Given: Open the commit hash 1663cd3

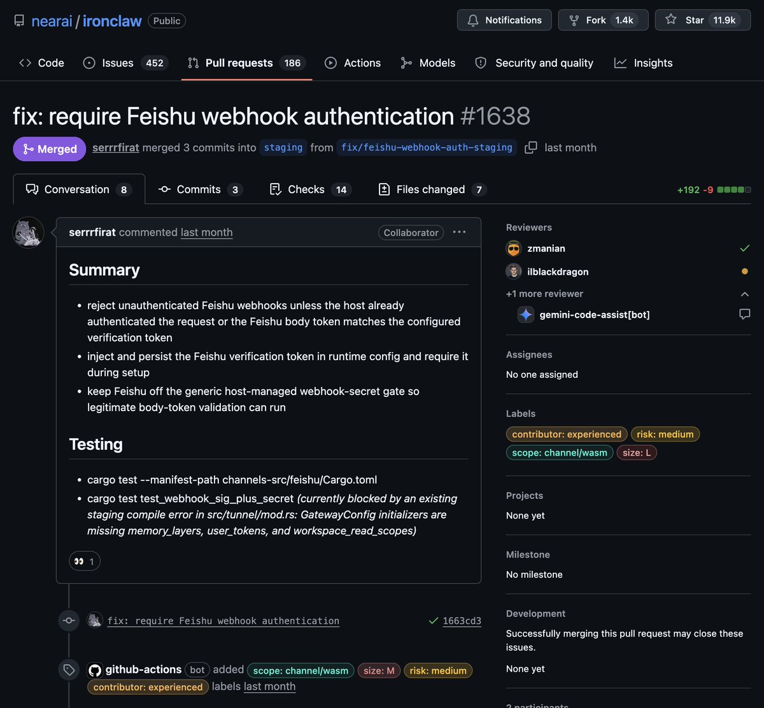Looking at the screenshot, I should (x=462, y=621).
